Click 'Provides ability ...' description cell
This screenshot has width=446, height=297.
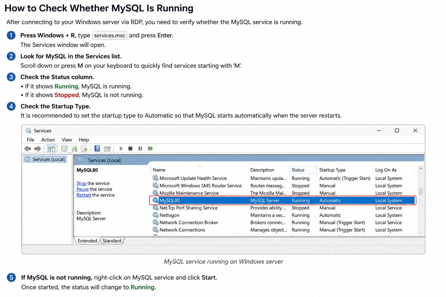pos(268,208)
